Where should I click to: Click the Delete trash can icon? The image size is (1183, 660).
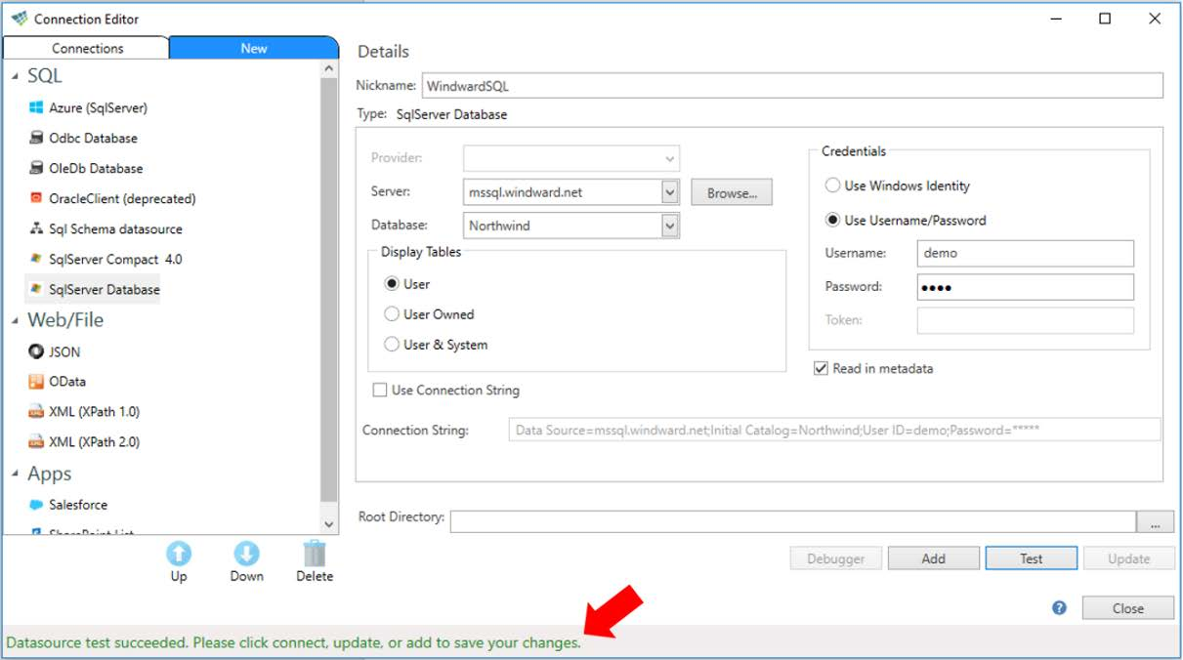coord(315,554)
